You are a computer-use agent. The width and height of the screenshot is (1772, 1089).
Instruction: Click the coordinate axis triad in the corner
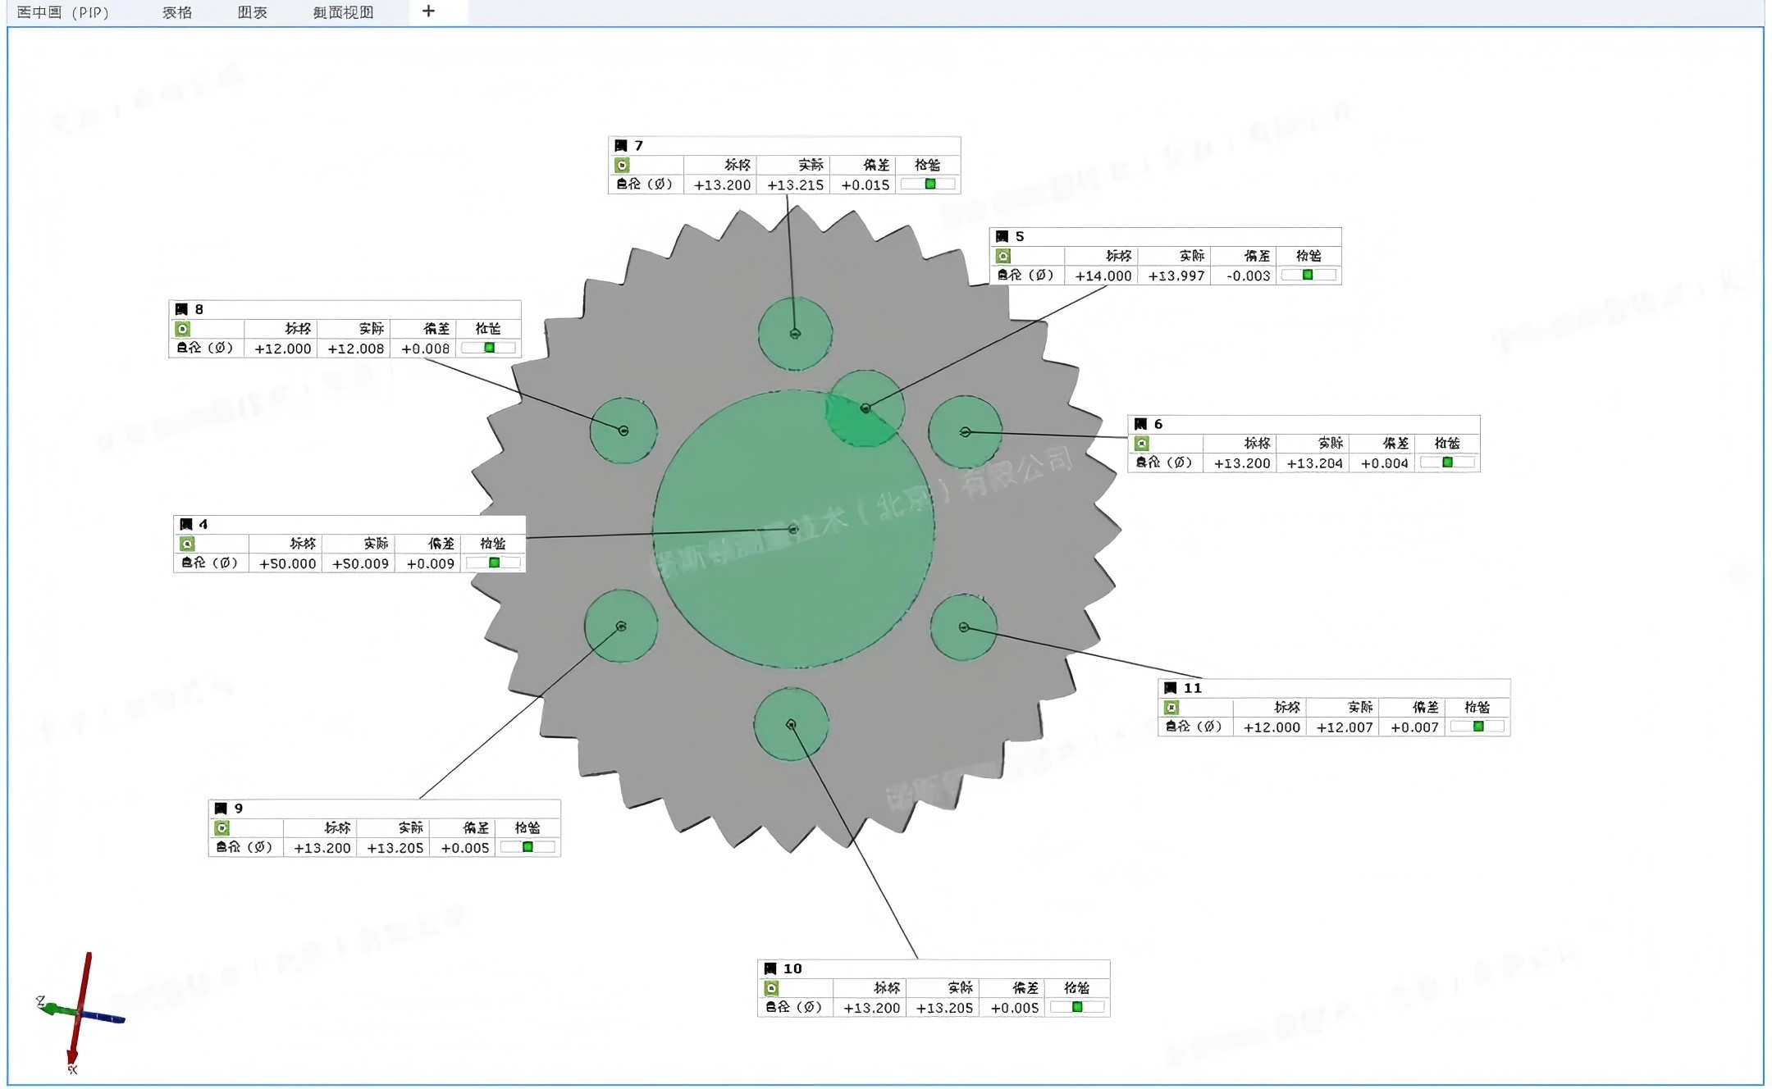click(x=78, y=1014)
